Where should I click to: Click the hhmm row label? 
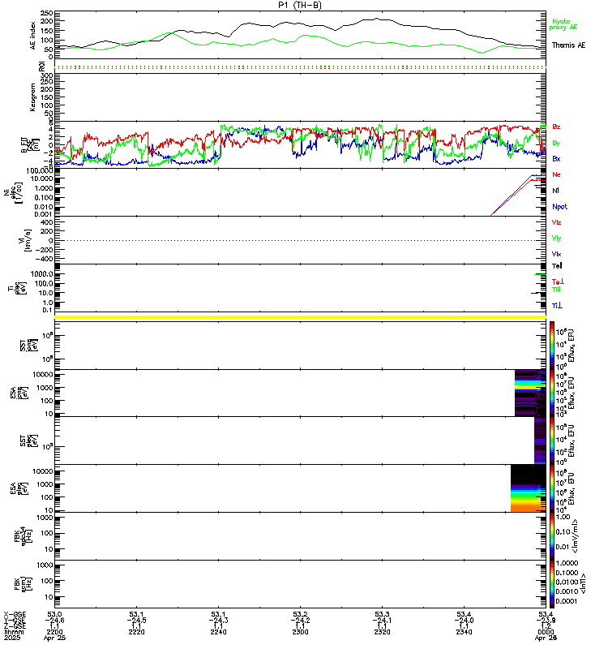14,632
